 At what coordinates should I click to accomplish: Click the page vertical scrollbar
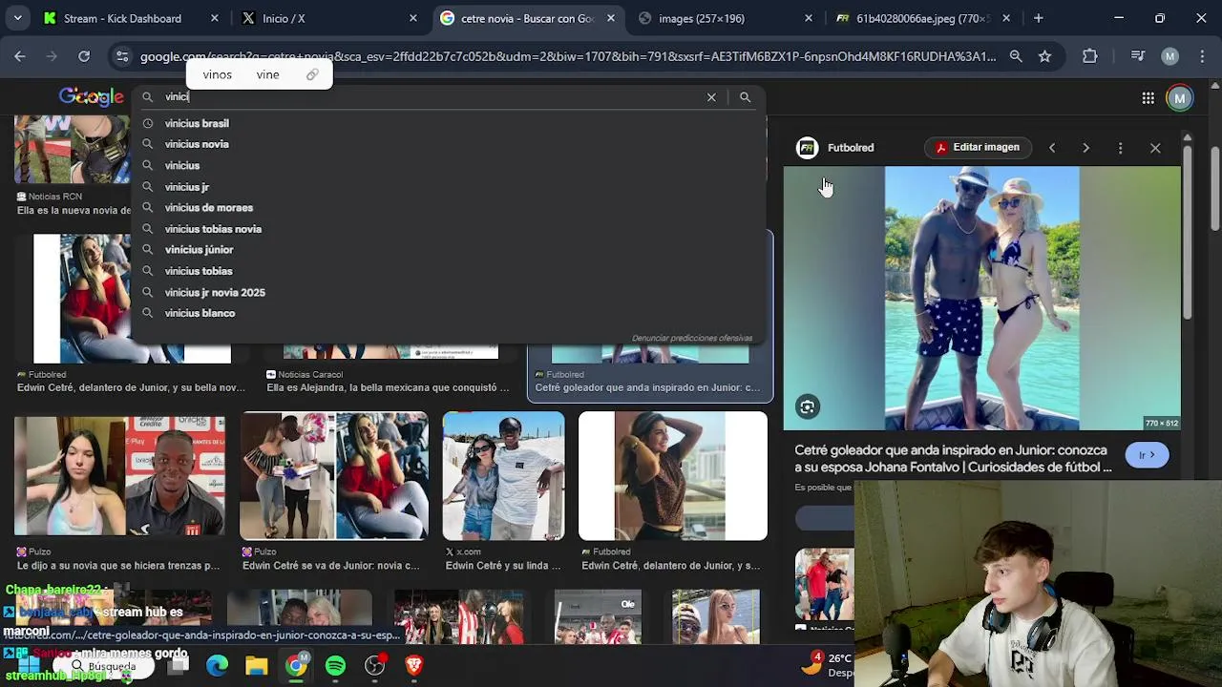coord(1215,191)
